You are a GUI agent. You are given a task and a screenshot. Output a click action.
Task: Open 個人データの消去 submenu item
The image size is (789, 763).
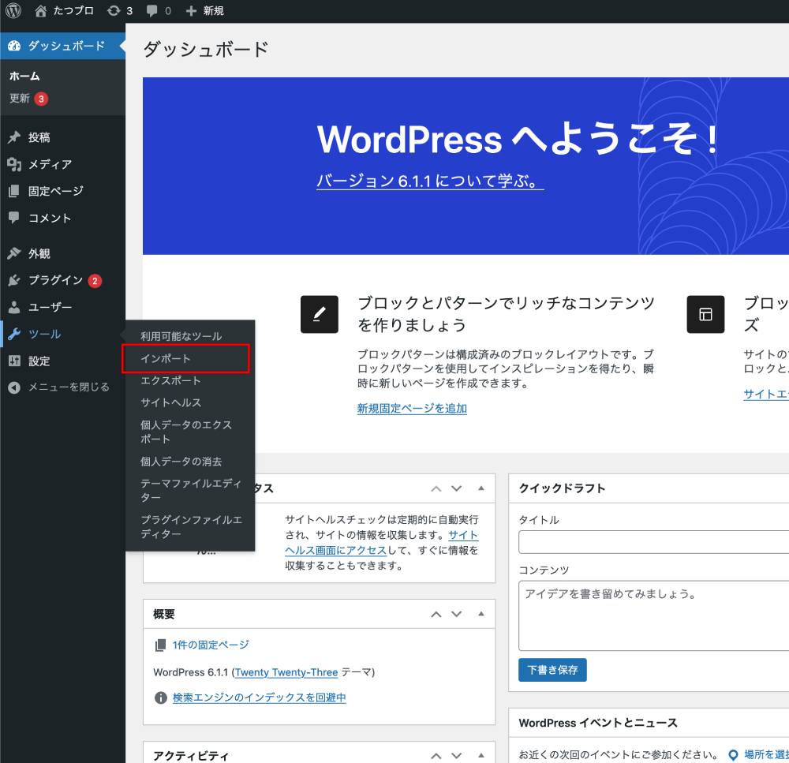(181, 462)
